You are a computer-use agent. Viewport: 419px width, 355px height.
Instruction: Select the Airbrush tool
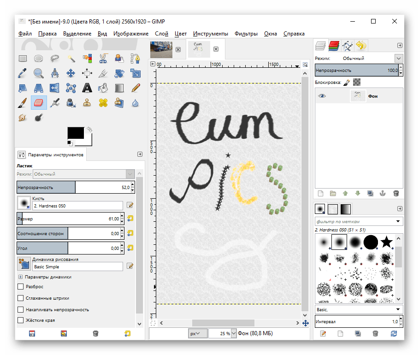pos(55,103)
